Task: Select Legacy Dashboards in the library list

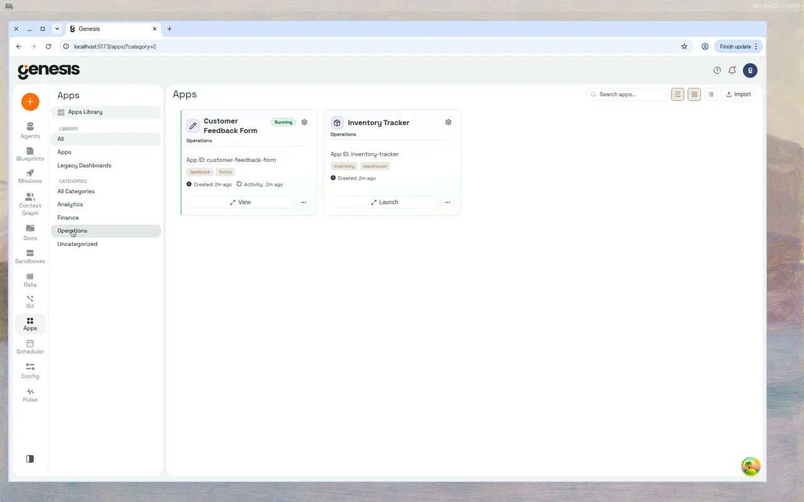Action: pyautogui.click(x=106, y=166)
